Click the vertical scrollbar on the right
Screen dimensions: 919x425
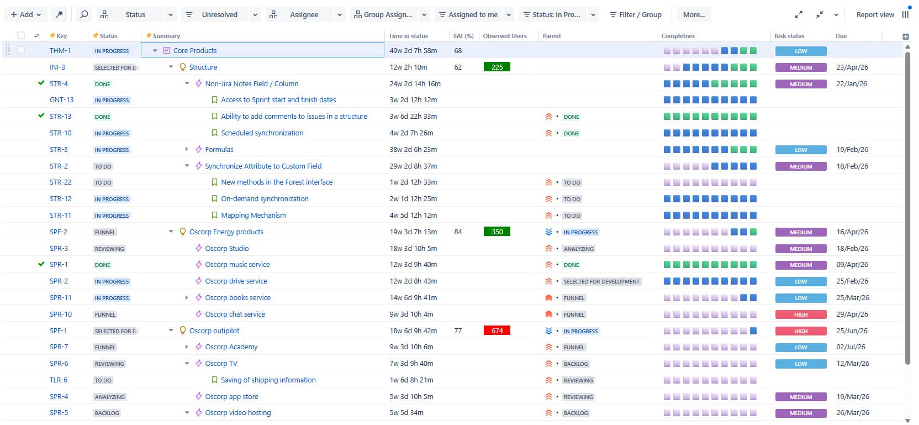[x=907, y=210]
